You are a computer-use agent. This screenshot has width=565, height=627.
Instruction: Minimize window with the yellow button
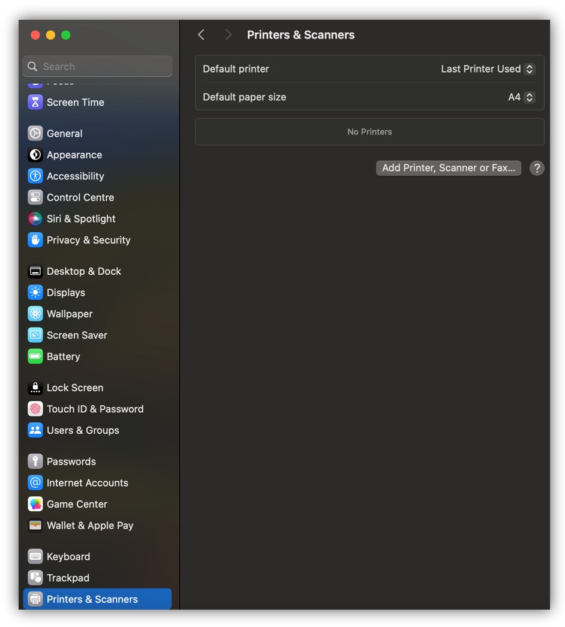pos(50,35)
